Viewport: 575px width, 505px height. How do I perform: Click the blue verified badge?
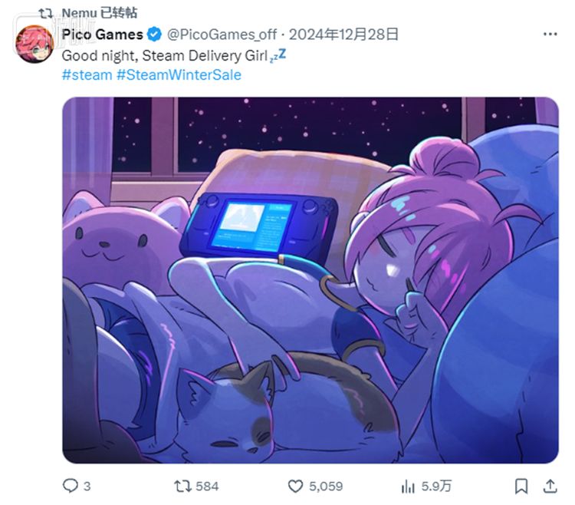(x=154, y=35)
